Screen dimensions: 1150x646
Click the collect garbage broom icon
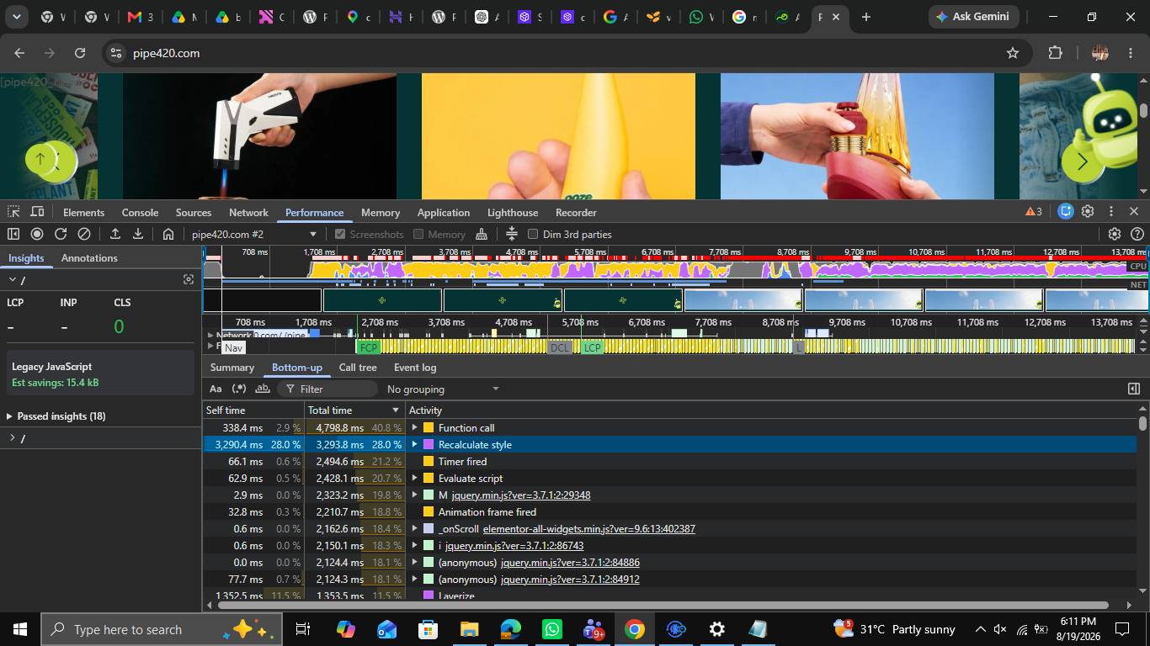[482, 234]
